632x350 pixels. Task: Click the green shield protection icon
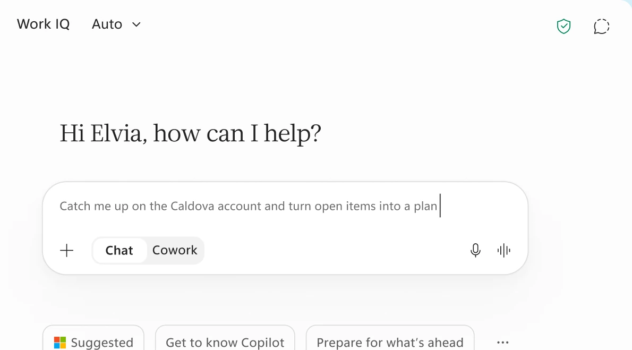coord(563,27)
